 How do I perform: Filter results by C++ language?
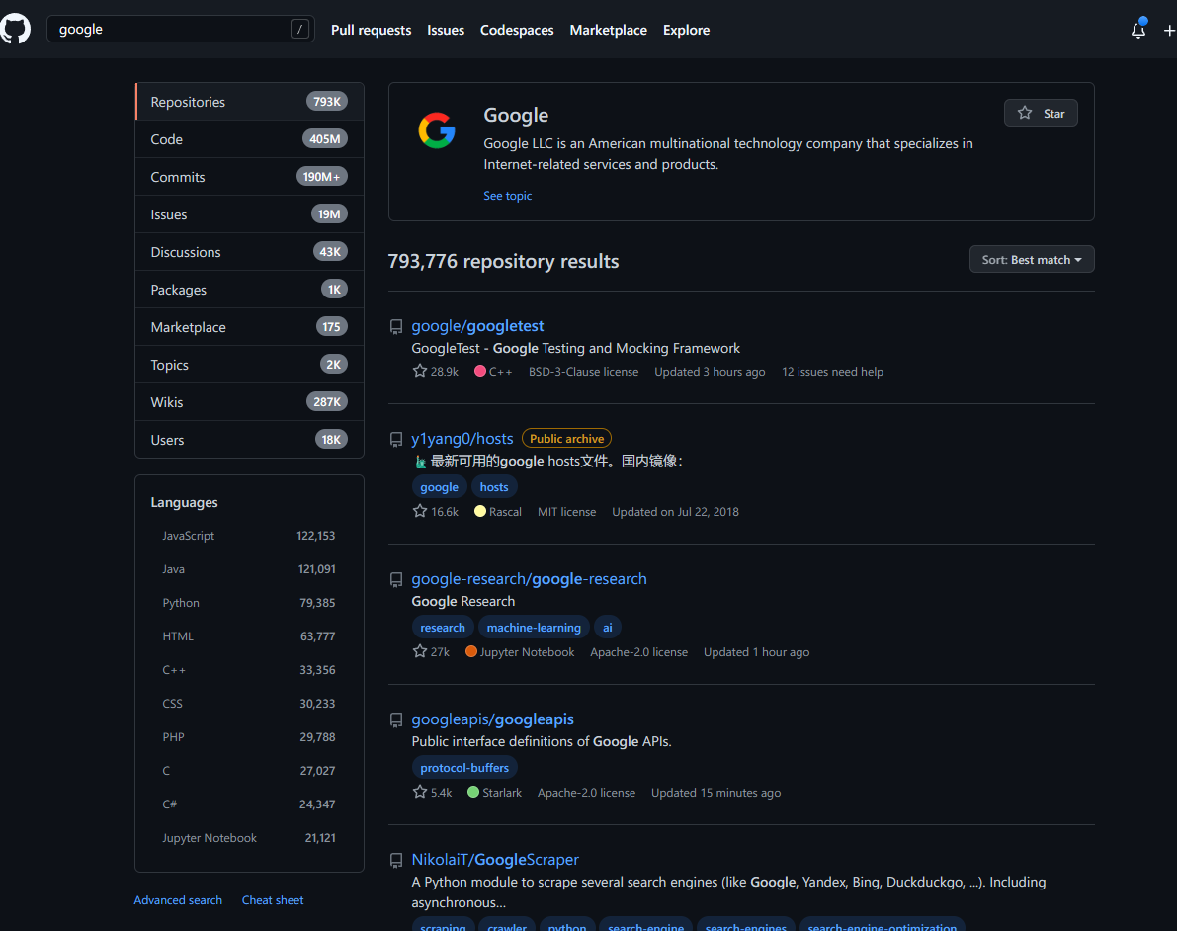click(249, 670)
